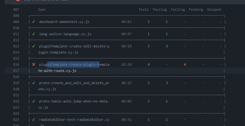Click the highlighted 'pluginTemplate-create-plugin-templa' text
Viewport: 245px width, 126px height.
click(74, 65)
